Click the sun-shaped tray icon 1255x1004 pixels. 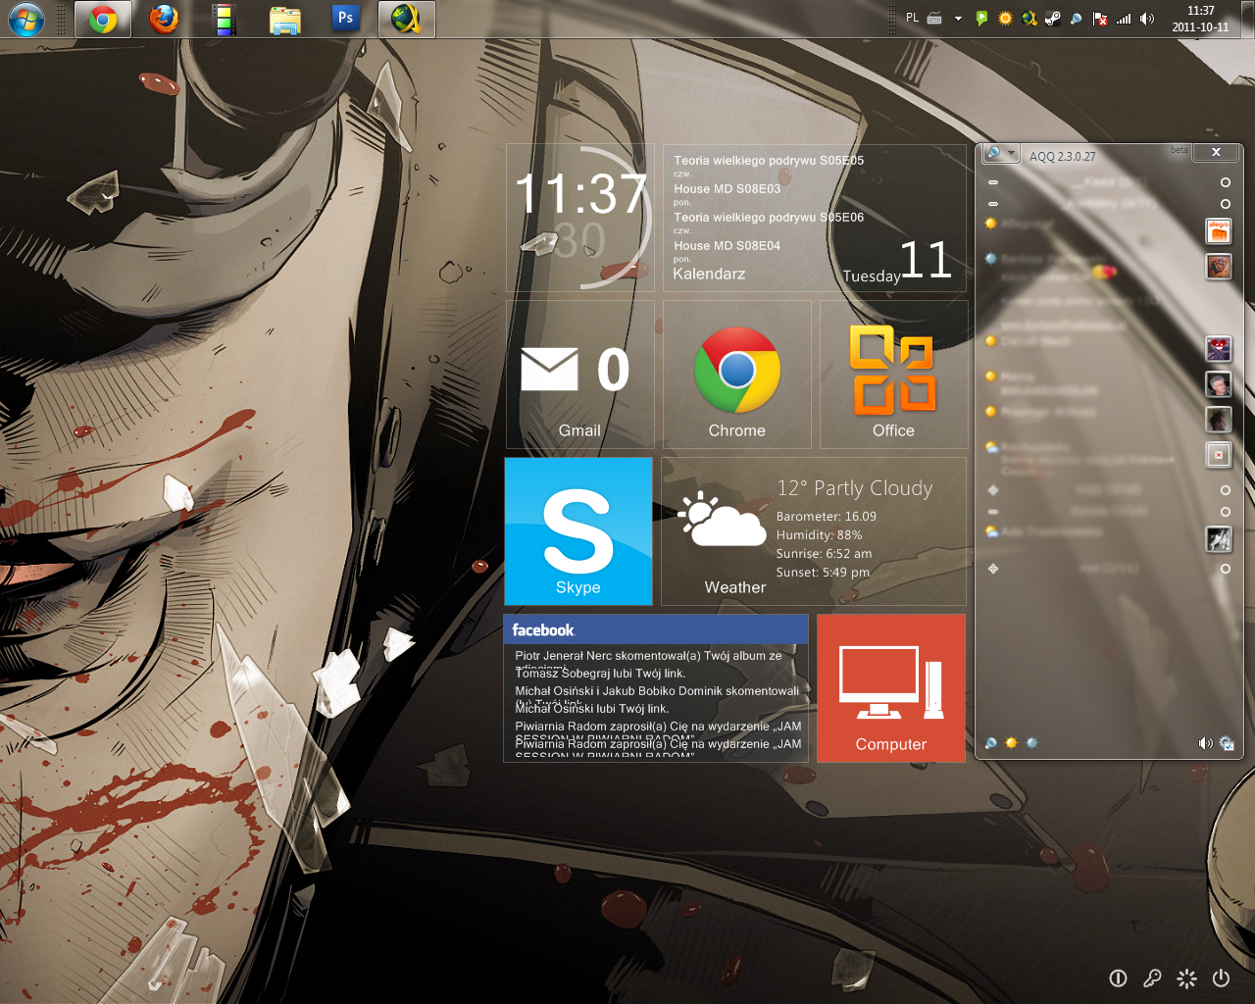coord(1005,19)
